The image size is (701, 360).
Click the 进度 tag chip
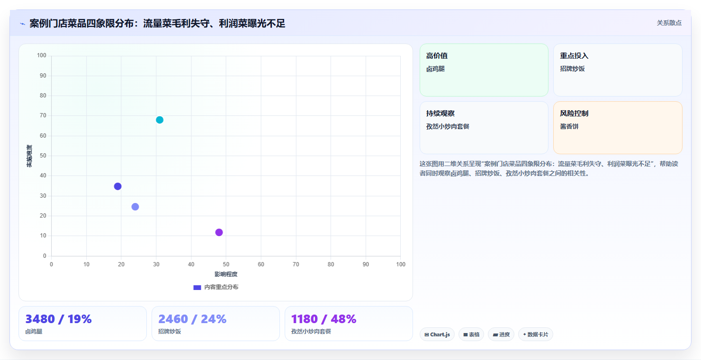click(x=501, y=334)
